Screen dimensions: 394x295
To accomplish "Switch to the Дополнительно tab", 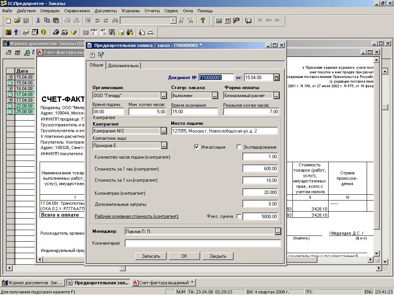I will (x=123, y=66).
